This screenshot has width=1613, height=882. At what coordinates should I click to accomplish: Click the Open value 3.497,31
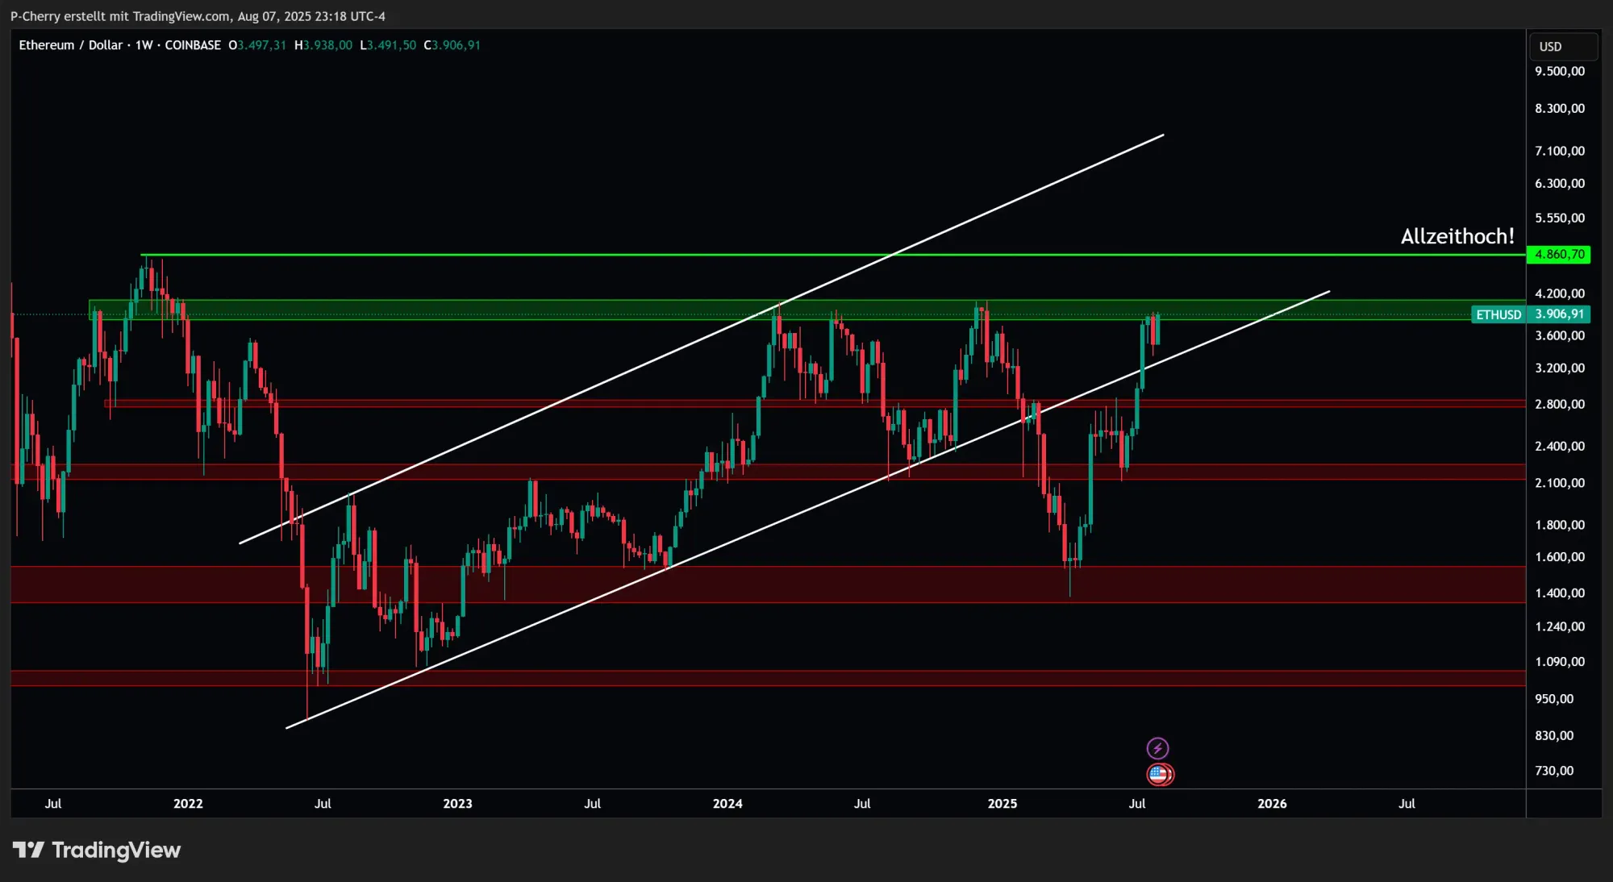261,45
